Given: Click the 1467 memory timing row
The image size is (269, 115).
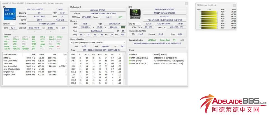Looking at the screenshot, I should [x=97, y=61].
